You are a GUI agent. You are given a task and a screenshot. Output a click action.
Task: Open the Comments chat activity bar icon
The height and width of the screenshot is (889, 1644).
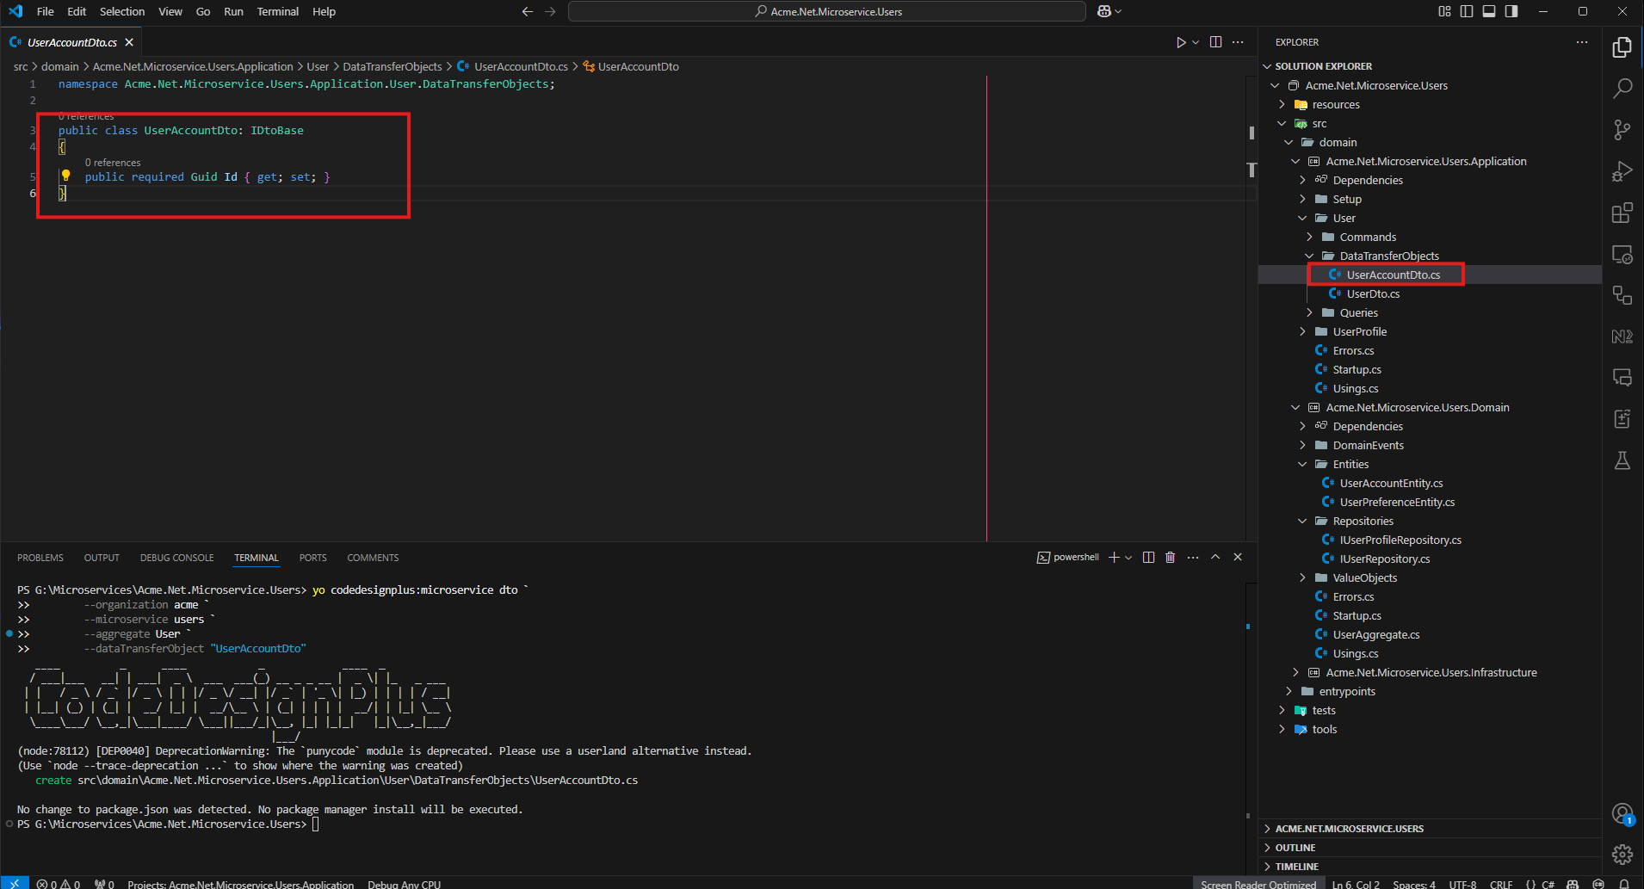click(x=1622, y=378)
